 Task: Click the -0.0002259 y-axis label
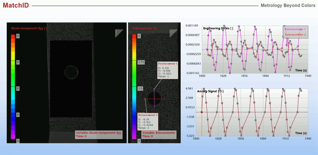193,54
